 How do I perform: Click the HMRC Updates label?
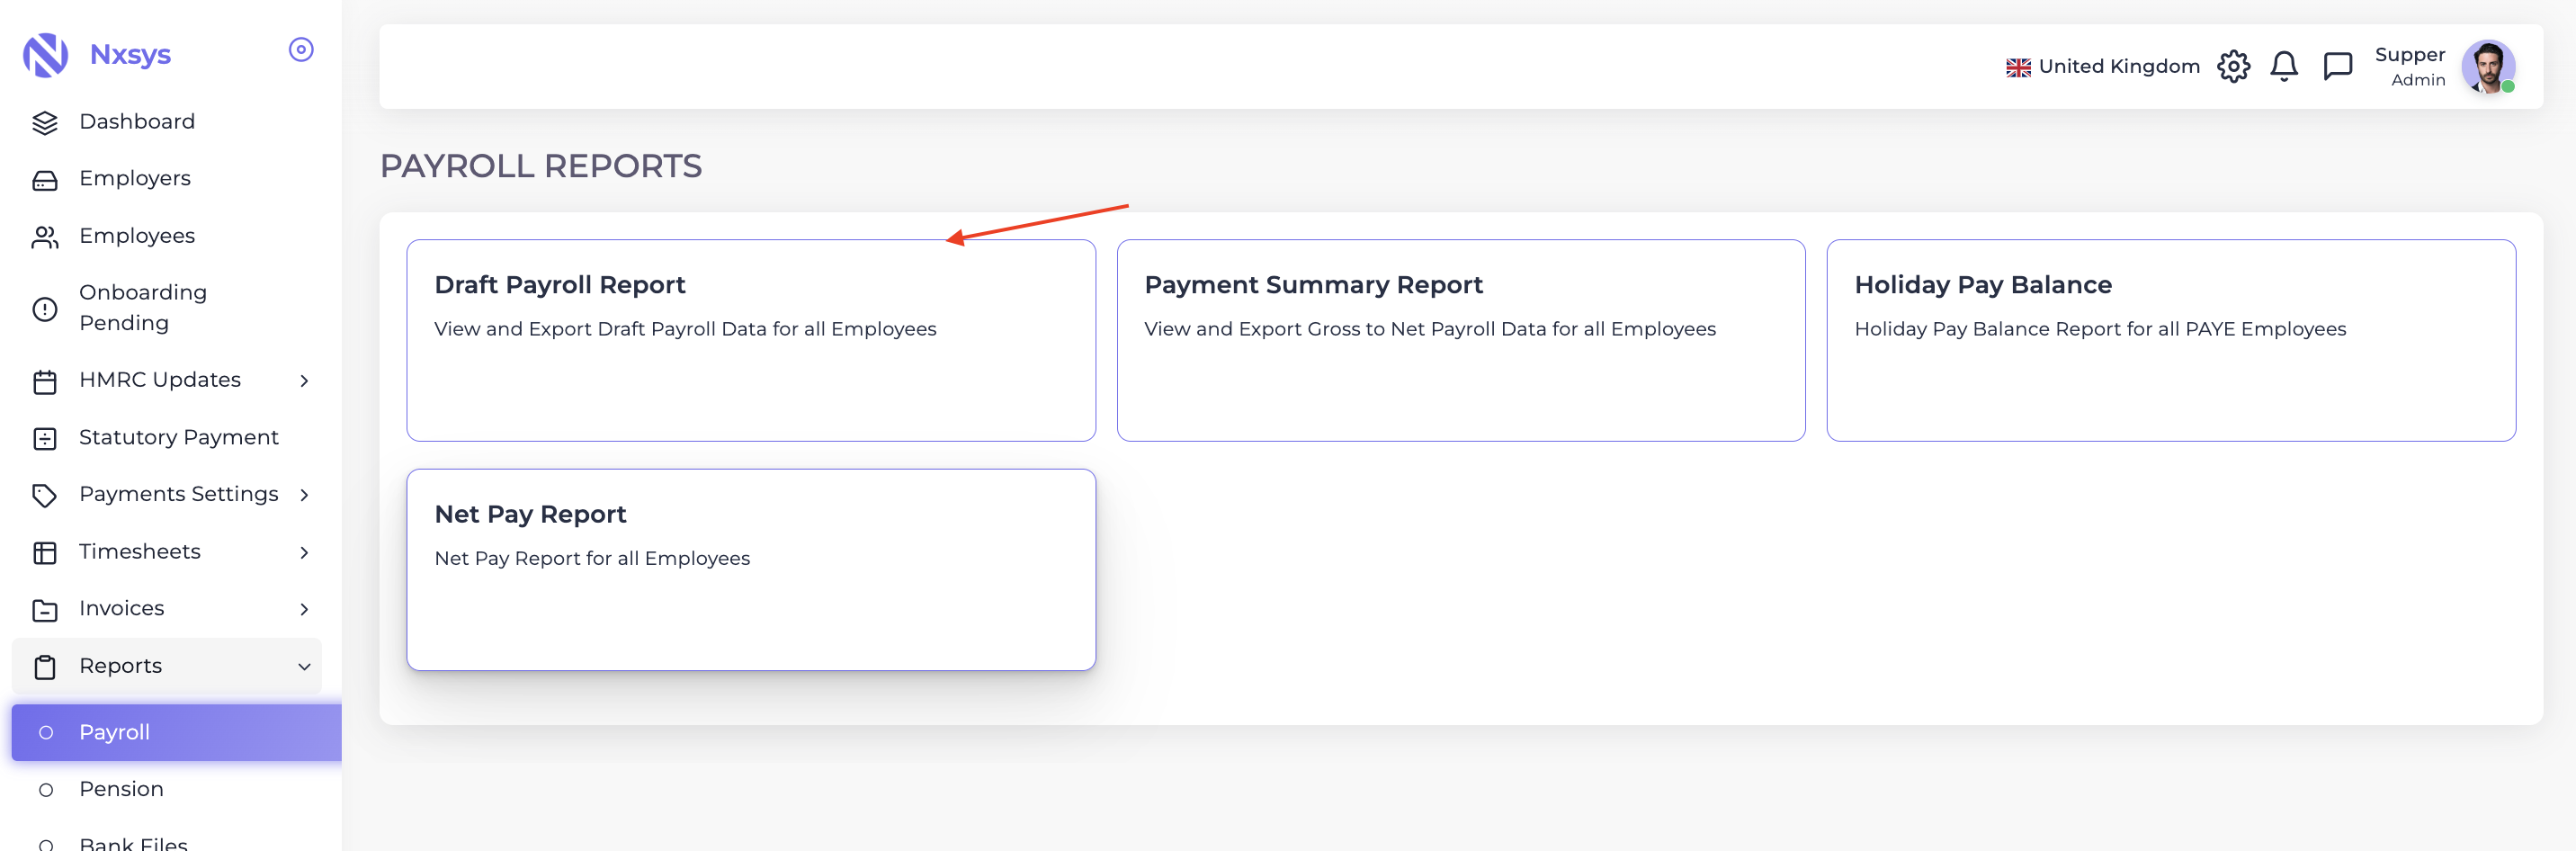[x=160, y=380]
